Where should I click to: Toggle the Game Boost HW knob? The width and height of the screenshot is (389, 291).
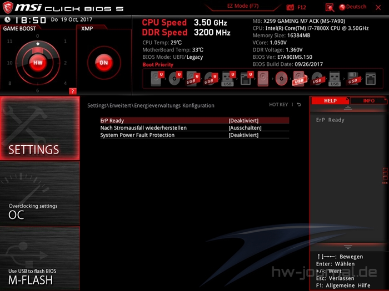tap(38, 63)
